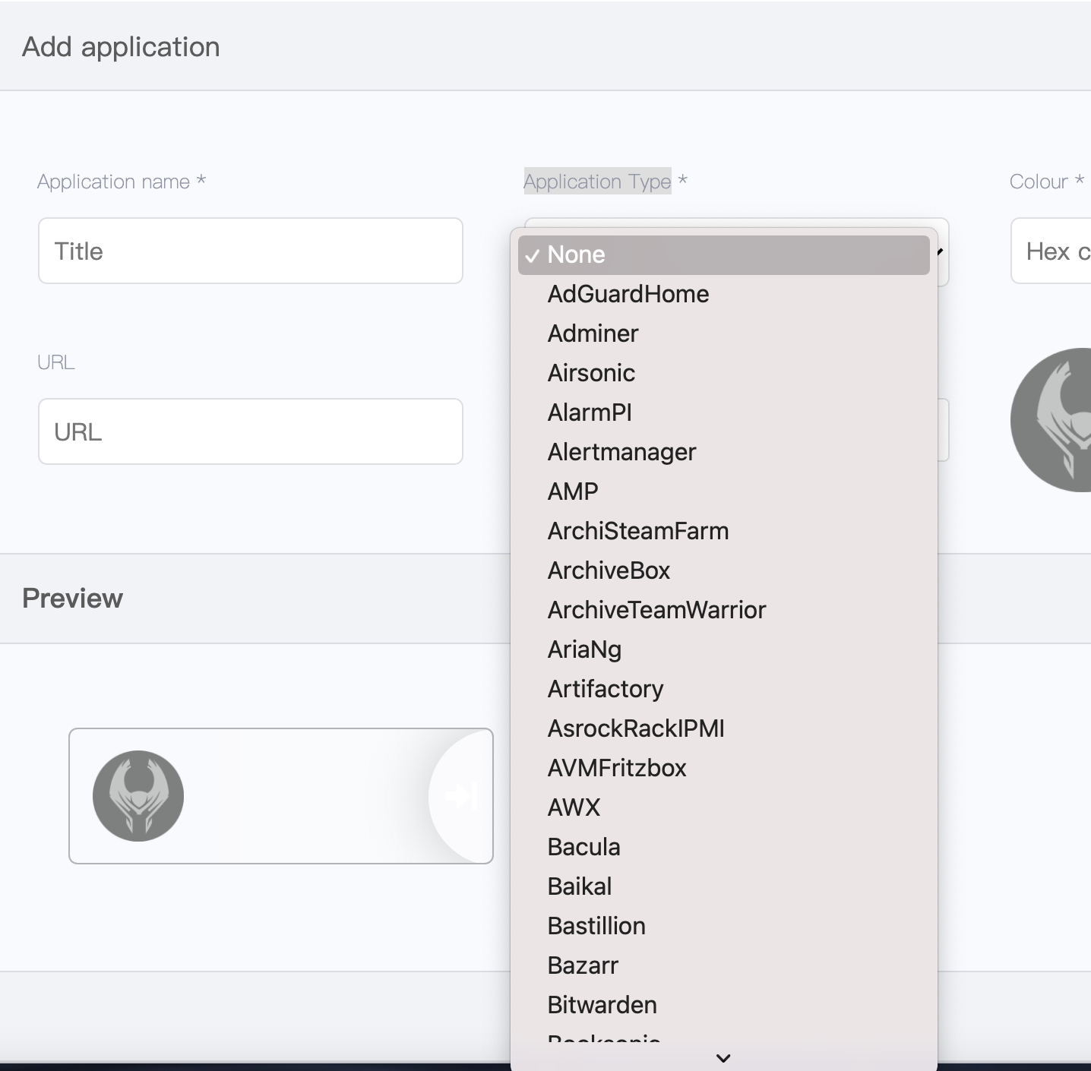Select Alertmanager entry
The image size is (1091, 1071).
[x=723, y=452]
